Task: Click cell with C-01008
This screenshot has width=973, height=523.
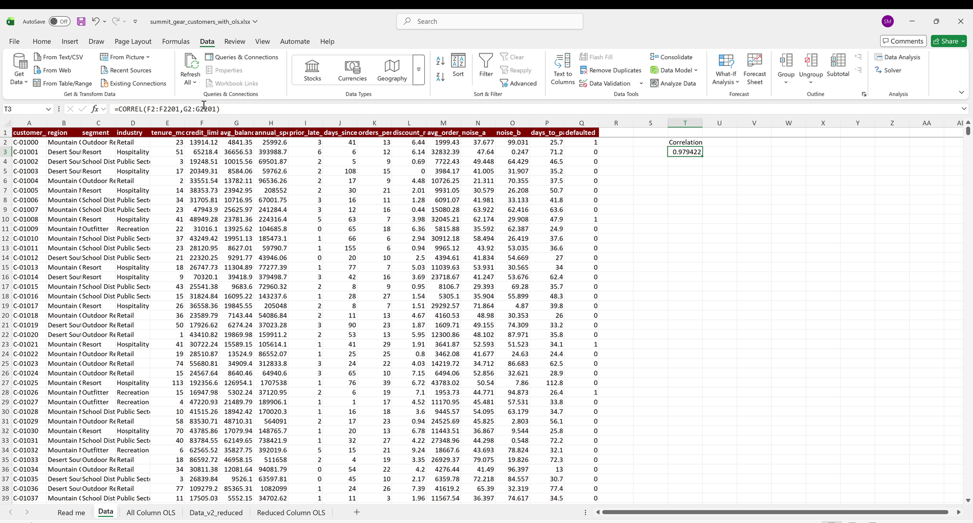Action: 29,220
